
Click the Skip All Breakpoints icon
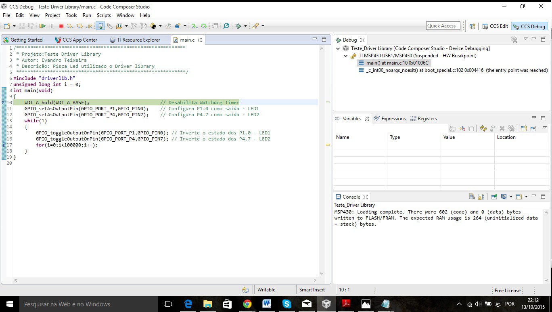[226, 26]
